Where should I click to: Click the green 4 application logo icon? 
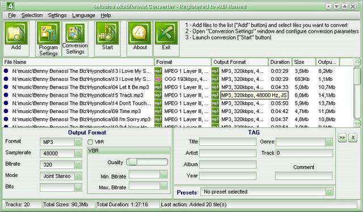pyautogui.click(x=10, y=6)
